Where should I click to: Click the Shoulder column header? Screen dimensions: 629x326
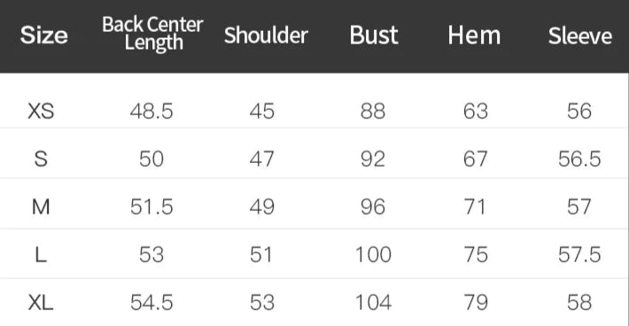coord(266,35)
